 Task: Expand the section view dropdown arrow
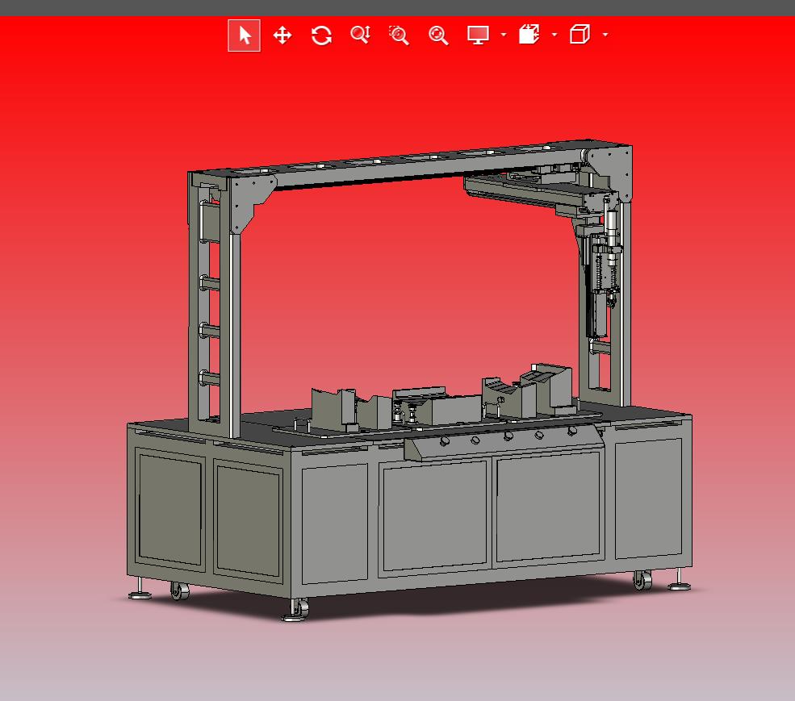click(x=554, y=35)
